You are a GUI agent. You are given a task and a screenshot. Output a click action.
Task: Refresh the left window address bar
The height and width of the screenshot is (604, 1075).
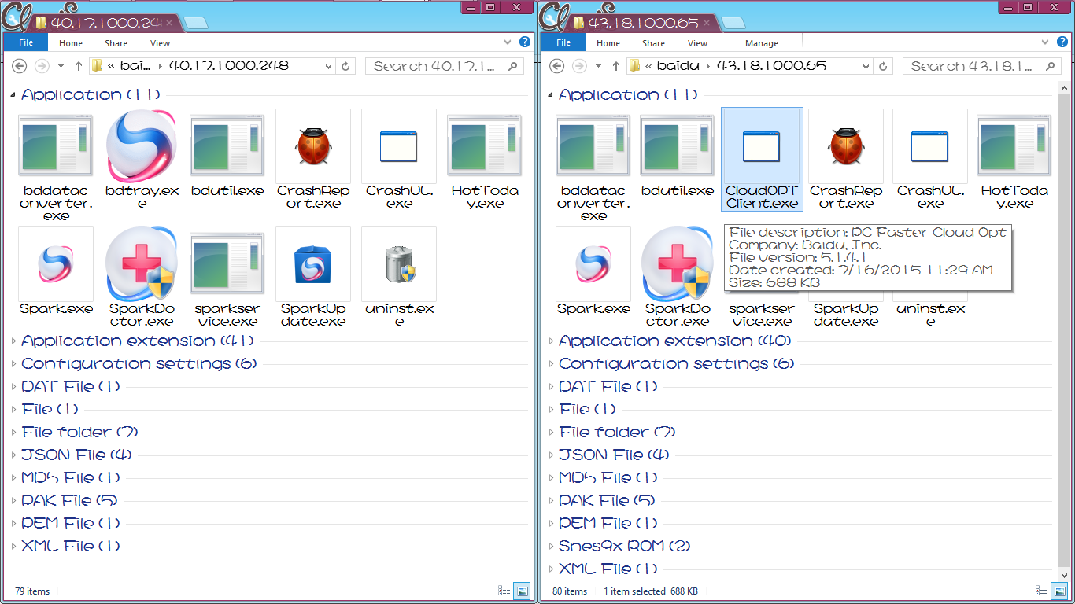point(345,66)
